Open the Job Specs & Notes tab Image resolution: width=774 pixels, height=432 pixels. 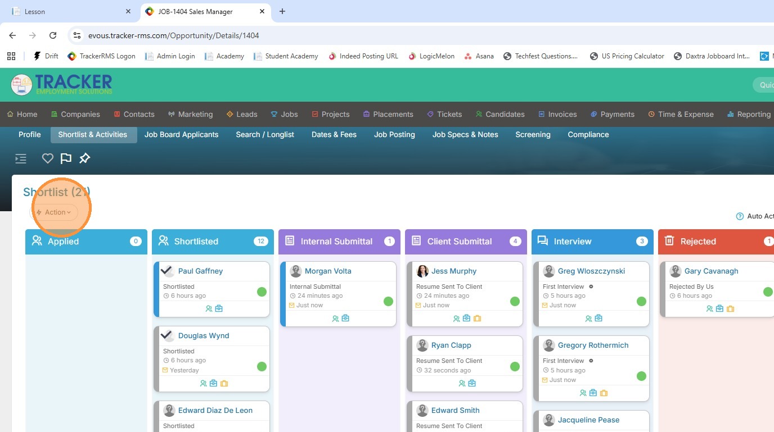[465, 135]
